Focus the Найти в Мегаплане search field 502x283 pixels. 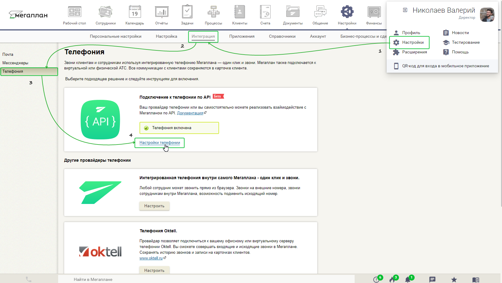(206, 279)
